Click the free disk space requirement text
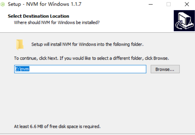Image resolution: width=195 pixels, height=135 pixels. point(57,126)
